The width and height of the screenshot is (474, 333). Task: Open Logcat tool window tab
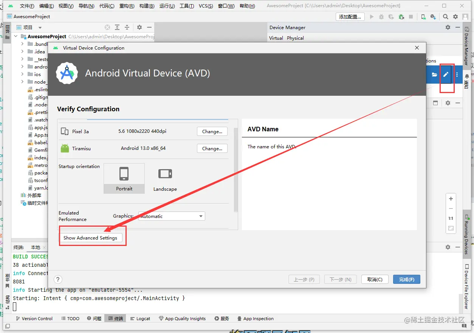(x=140, y=319)
